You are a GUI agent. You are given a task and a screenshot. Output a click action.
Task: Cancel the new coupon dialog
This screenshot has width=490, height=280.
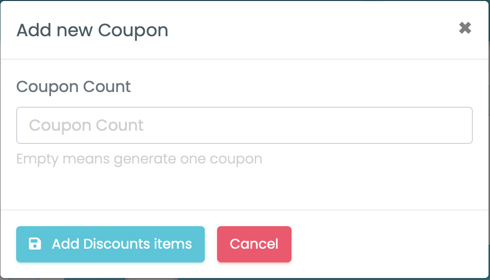click(254, 244)
